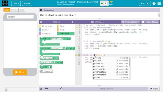163x92 pixels.
Task: Choose getProperty from autocomplete list
Action: pos(111,69)
